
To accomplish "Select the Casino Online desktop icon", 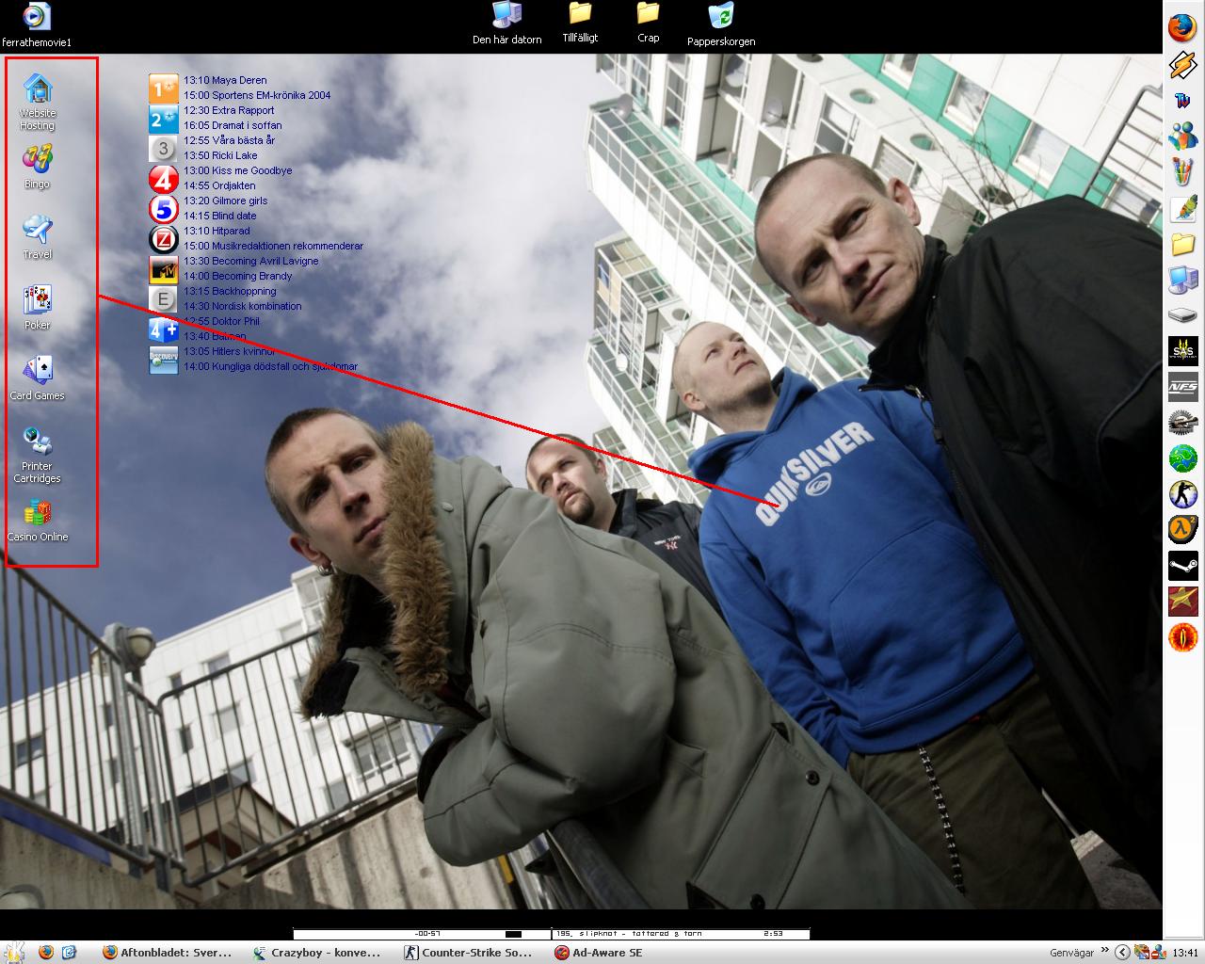I will [x=38, y=521].
